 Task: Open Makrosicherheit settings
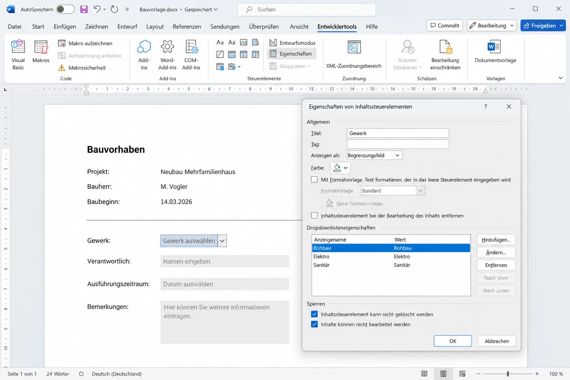coord(82,67)
